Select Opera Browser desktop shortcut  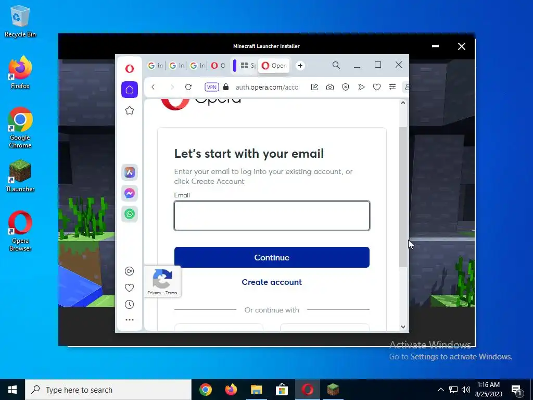coord(20,231)
